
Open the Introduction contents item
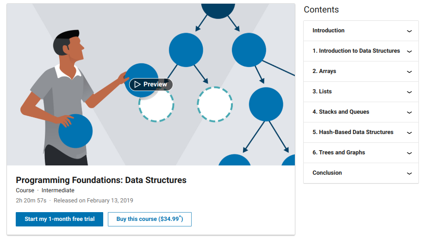click(328, 31)
